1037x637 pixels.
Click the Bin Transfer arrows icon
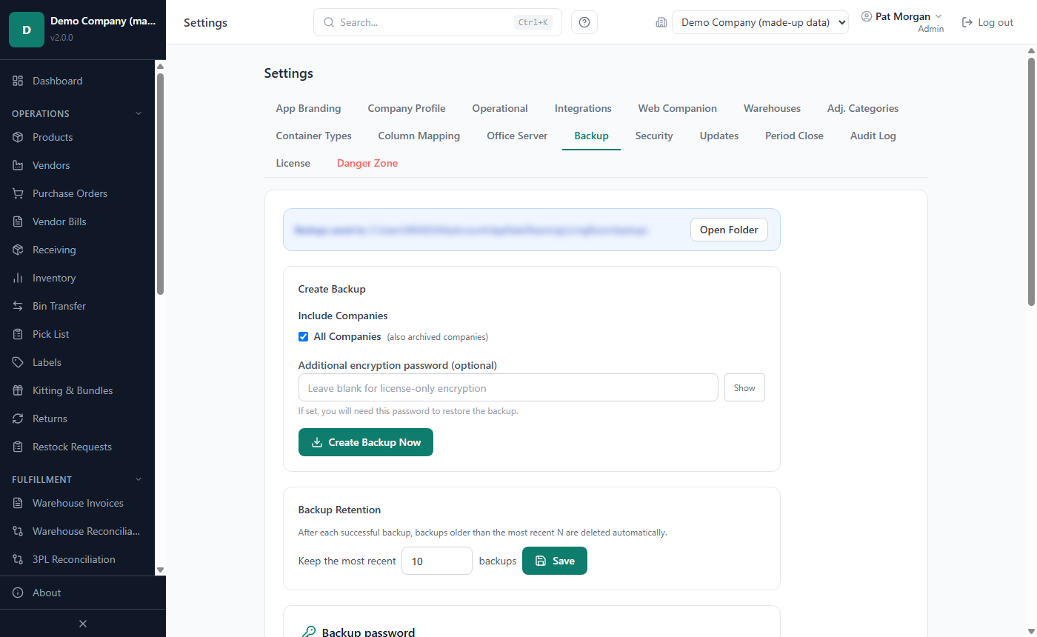pyautogui.click(x=18, y=306)
